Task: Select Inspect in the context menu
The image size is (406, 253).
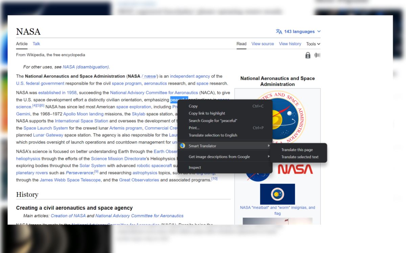Action: pyautogui.click(x=226, y=167)
